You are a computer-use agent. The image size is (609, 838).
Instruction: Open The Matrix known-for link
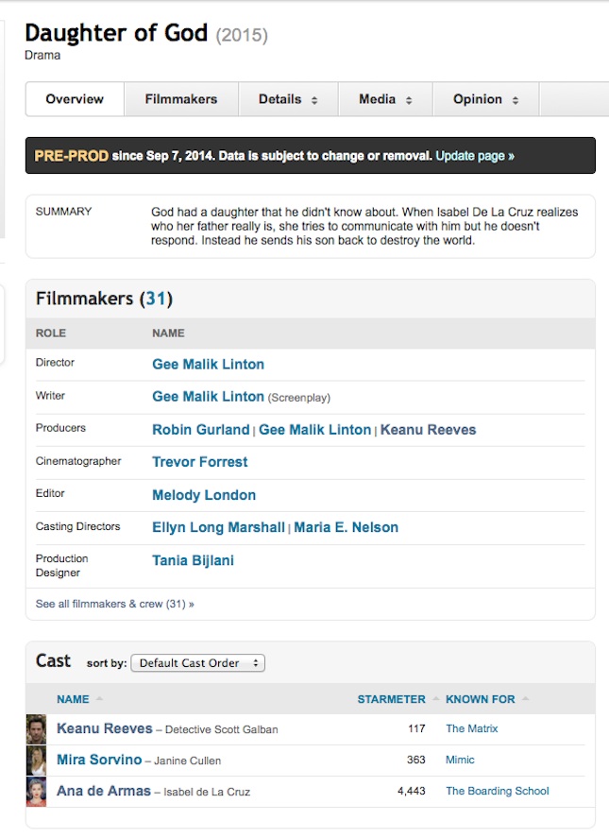[471, 728]
